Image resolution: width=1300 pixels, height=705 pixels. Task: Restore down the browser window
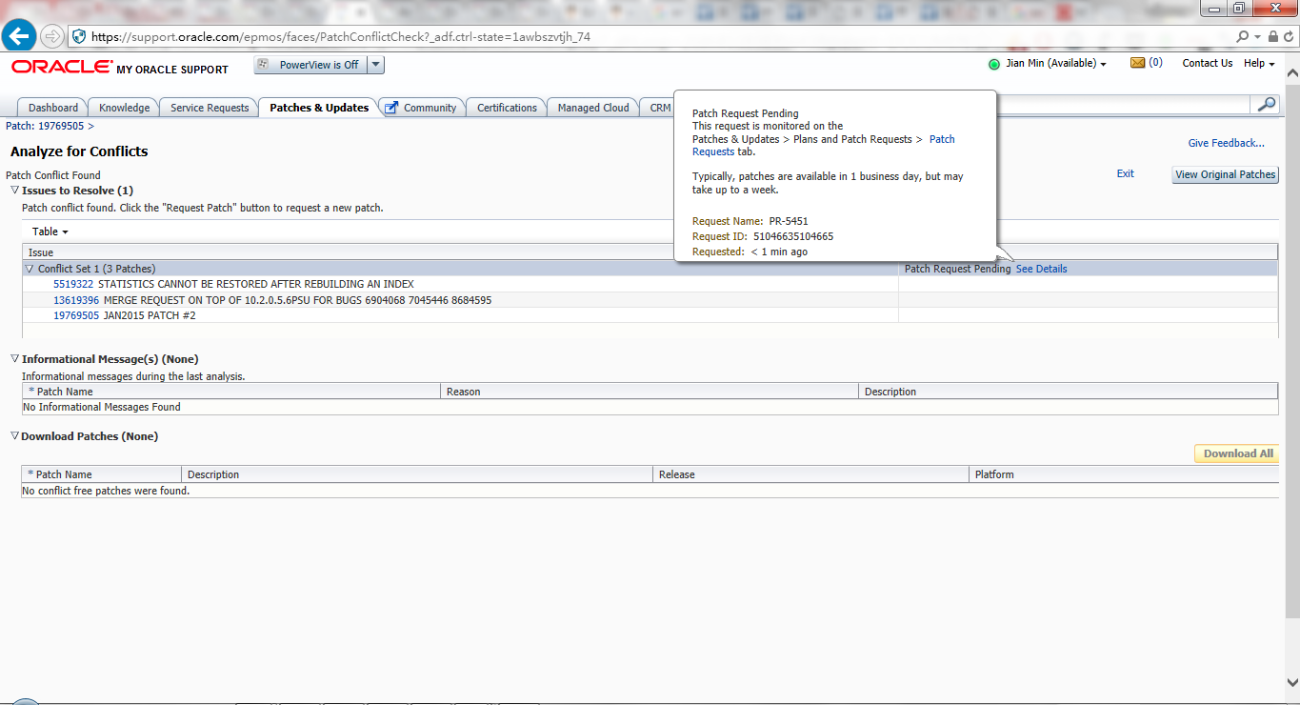pos(1237,9)
